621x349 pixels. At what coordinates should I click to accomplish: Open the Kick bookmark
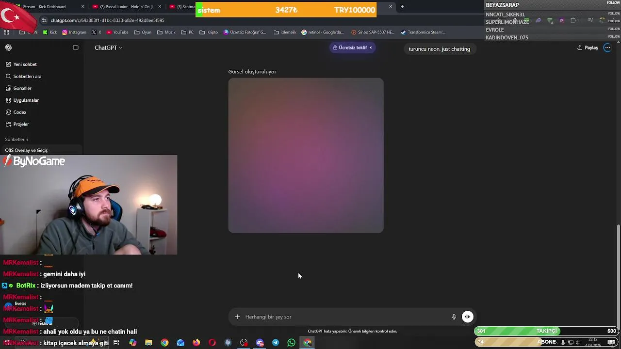point(50,32)
